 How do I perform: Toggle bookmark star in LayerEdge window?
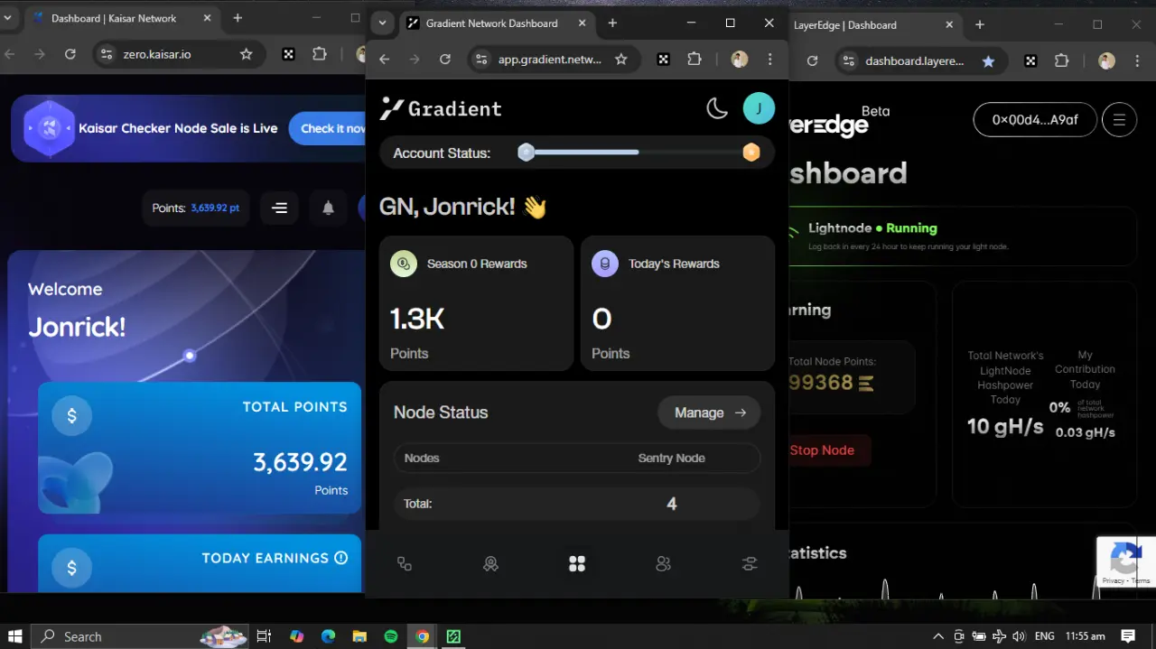click(988, 61)
